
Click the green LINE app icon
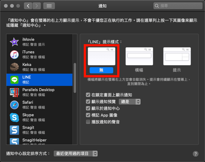point(14,80)
